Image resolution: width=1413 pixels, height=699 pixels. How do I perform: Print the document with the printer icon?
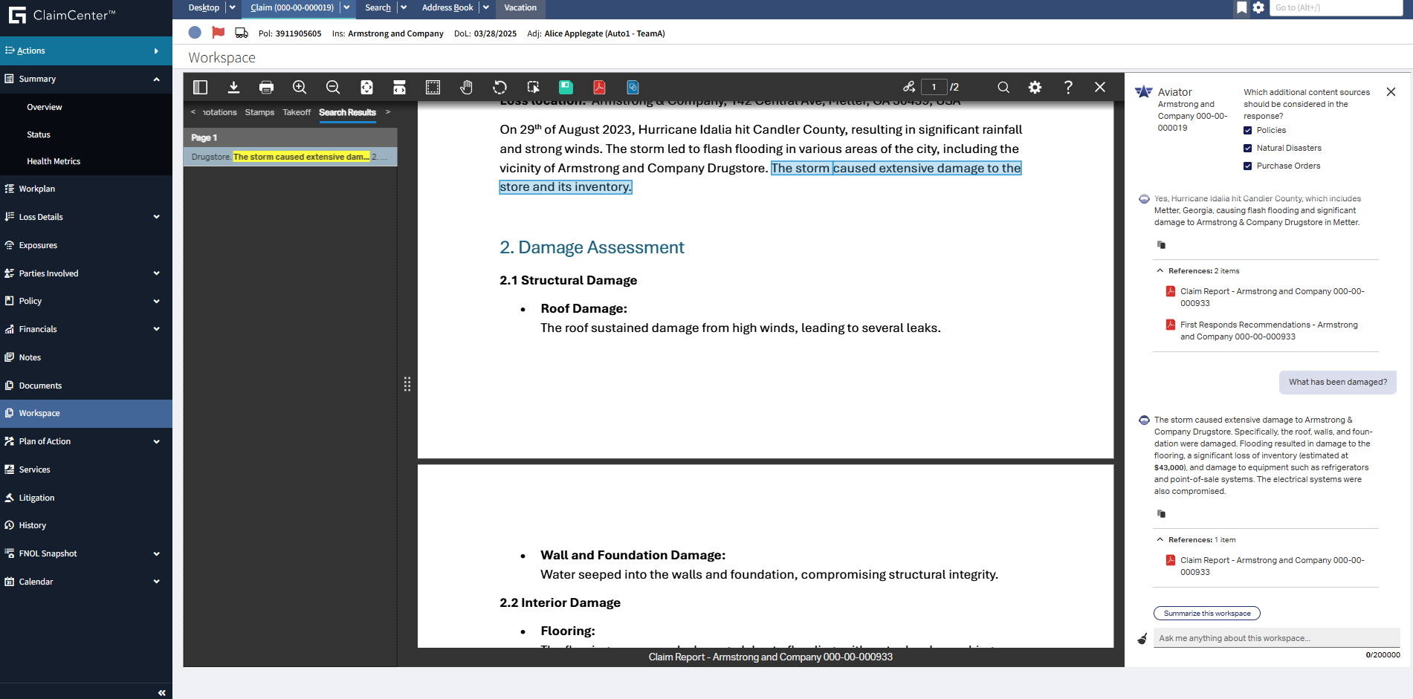coord(266,87)
